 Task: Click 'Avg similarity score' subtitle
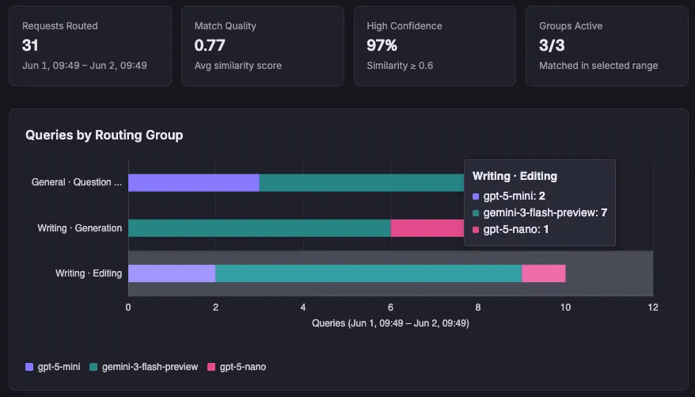coord(238,66)
